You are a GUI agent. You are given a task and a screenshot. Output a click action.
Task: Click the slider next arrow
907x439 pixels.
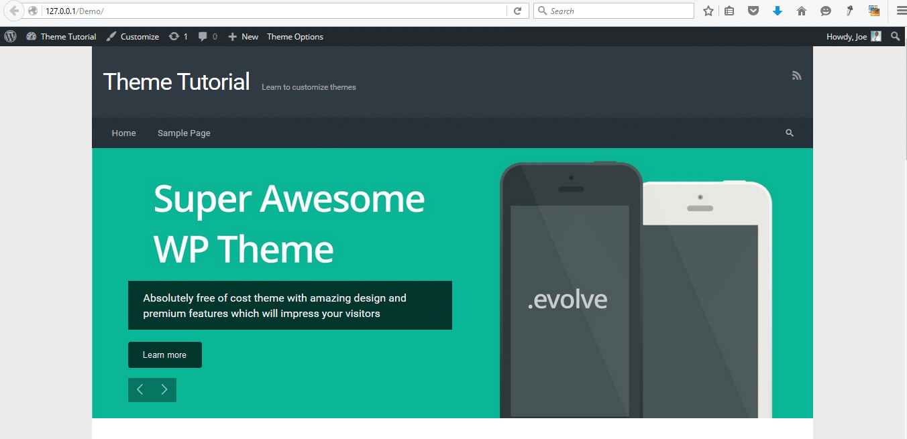tap(164, 390)
